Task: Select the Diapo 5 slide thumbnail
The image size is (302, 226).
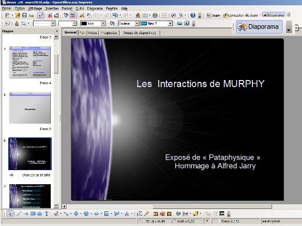Action: click(30, 108)
